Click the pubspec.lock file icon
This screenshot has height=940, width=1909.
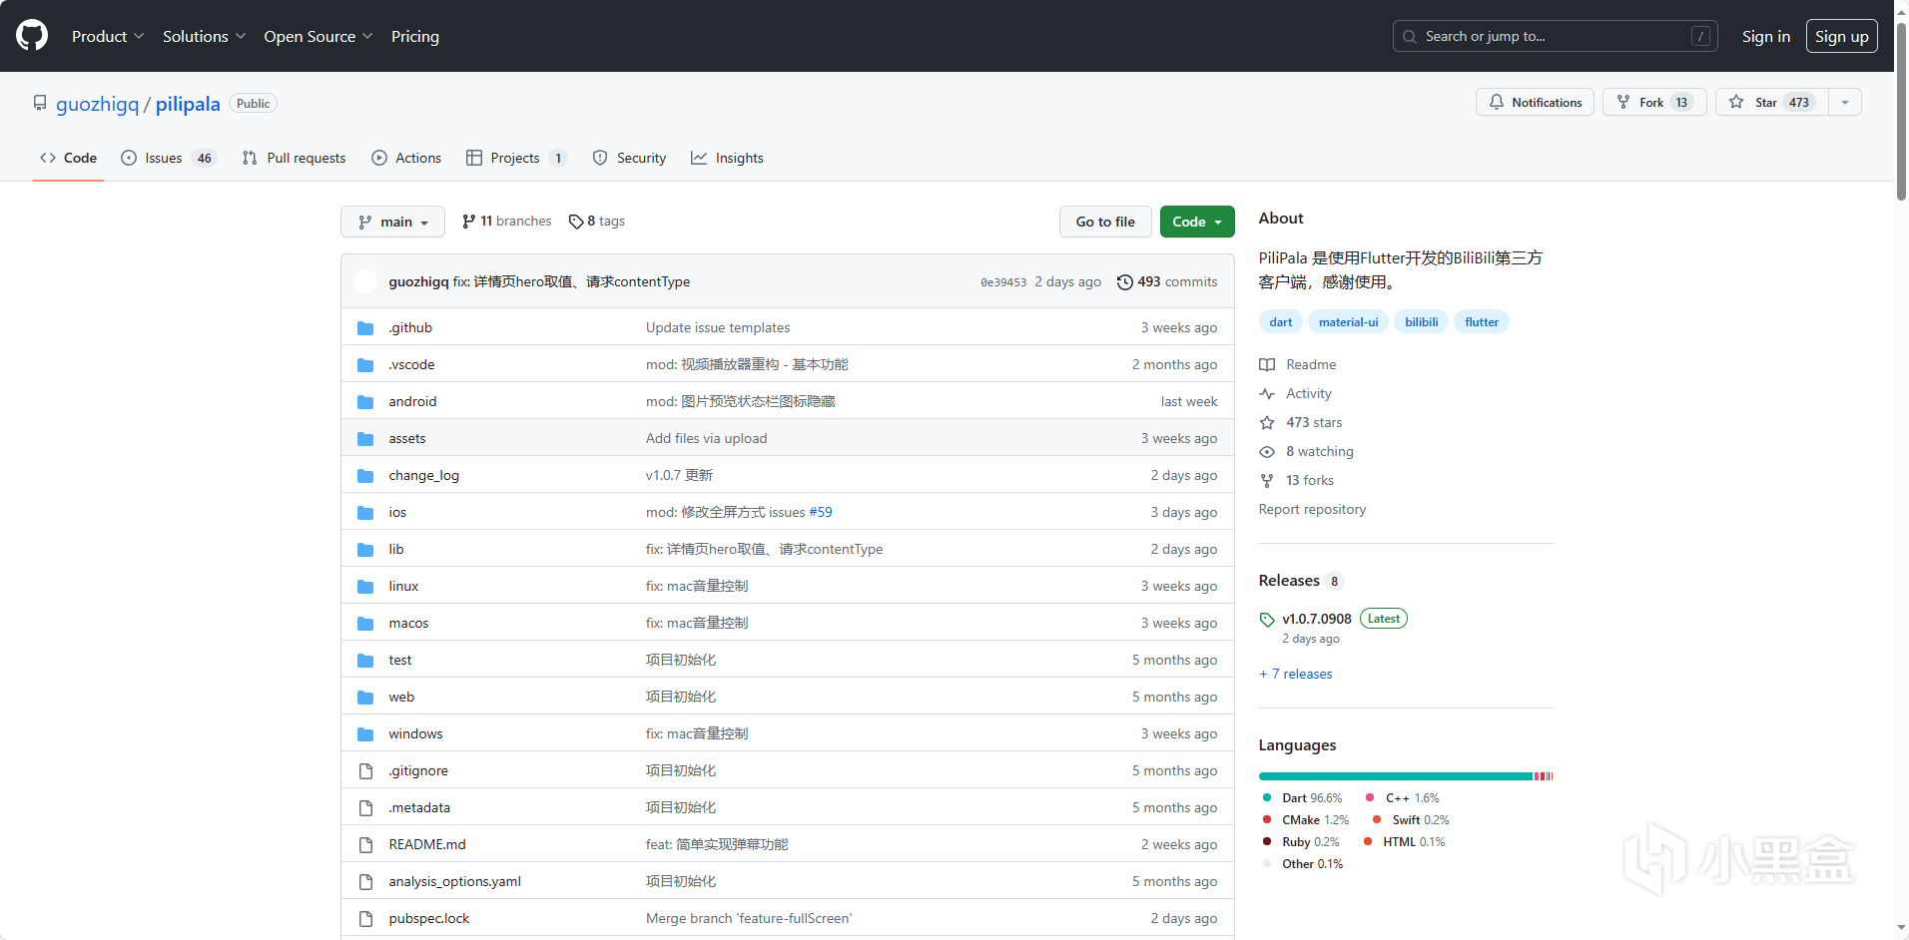[x=365, y=918]
